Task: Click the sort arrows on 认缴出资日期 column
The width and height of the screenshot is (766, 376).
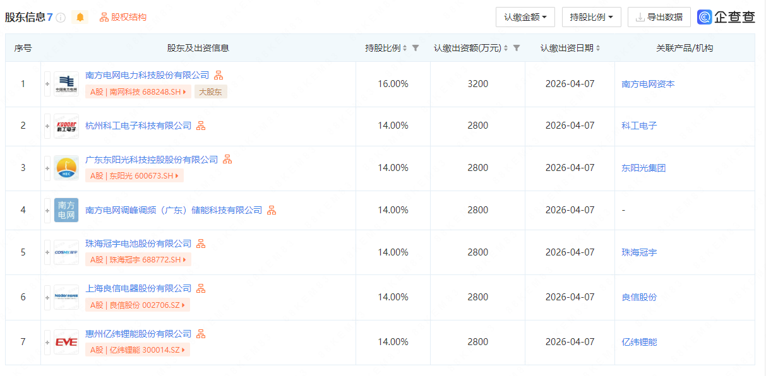Action: point(597,47)
